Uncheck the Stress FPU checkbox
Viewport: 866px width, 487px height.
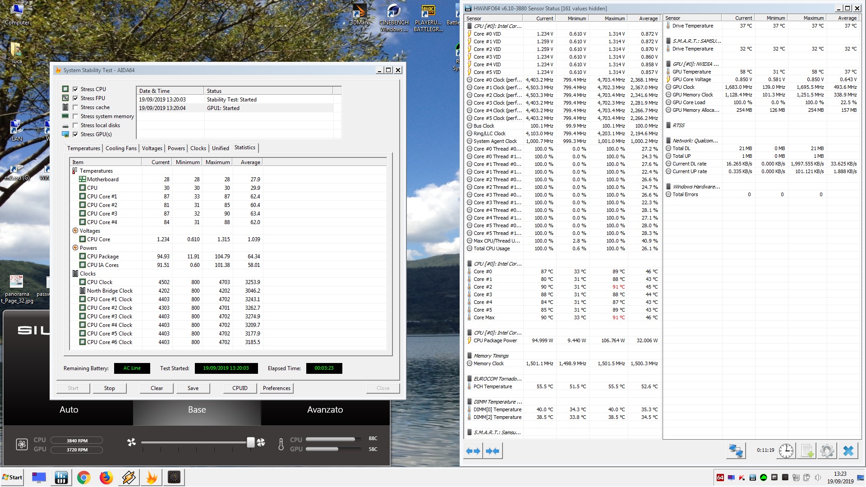[75, 98]
